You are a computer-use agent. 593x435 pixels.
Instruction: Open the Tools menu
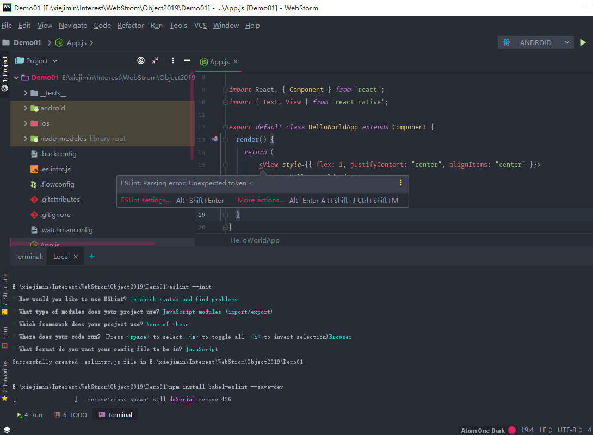click(178, 26)
